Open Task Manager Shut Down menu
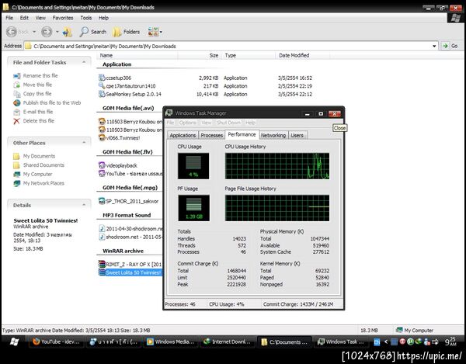Viewport: 466px width, 364px height. pos(228,123)
